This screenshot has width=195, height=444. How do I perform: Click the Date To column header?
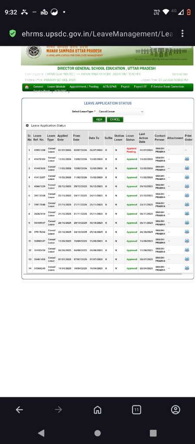[x=94, y=138]
